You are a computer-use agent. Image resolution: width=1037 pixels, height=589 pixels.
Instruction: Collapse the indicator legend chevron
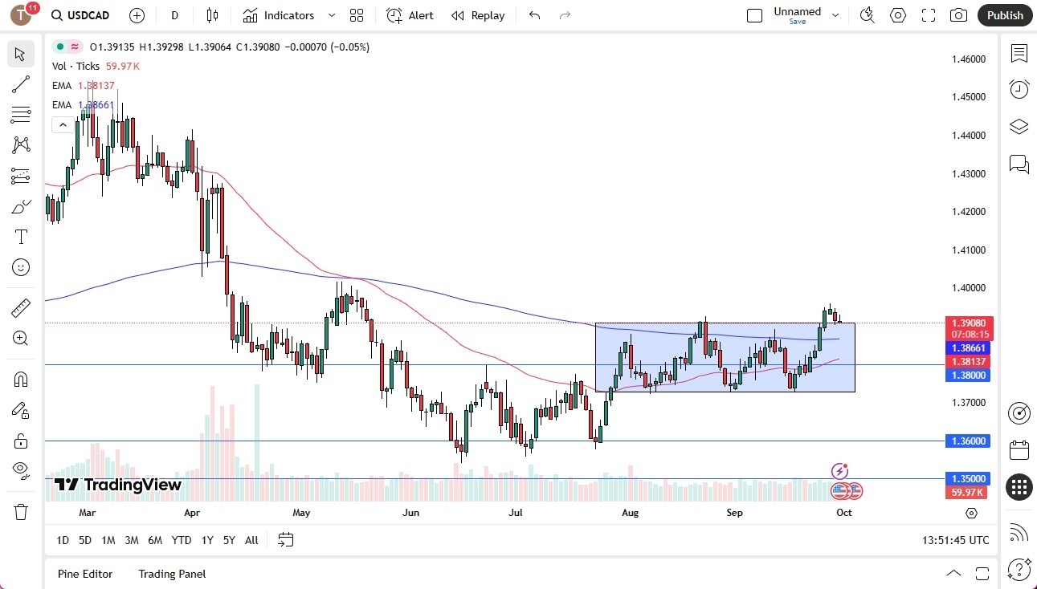pos(63,124)
